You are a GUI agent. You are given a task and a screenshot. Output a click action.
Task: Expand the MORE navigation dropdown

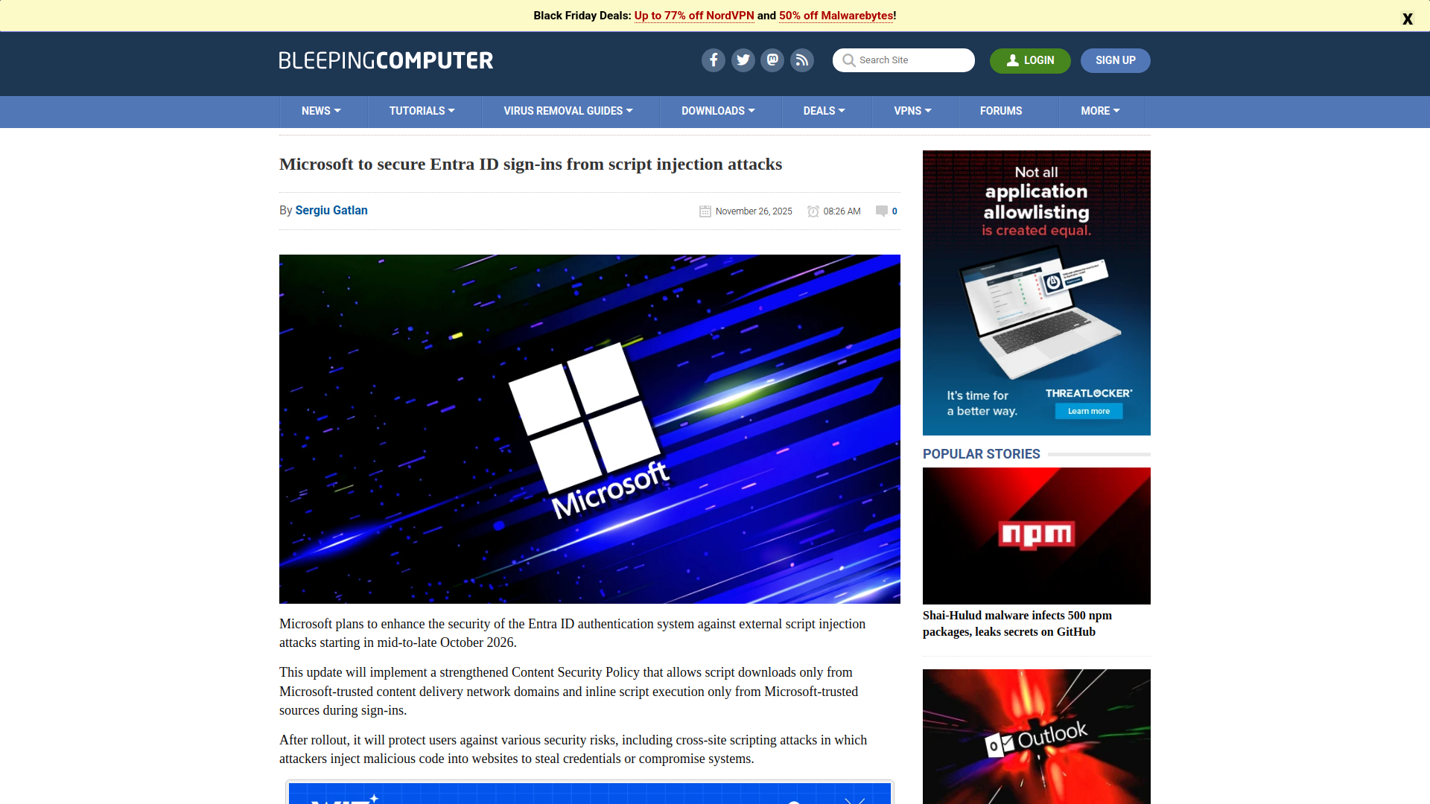click(1099, 111)
